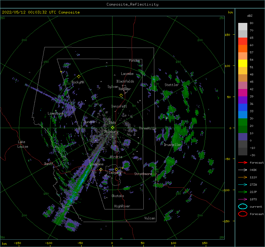Click the cyan current ellipse icon
The width and height of the screenshot is (265, 247).
point(243,206)
